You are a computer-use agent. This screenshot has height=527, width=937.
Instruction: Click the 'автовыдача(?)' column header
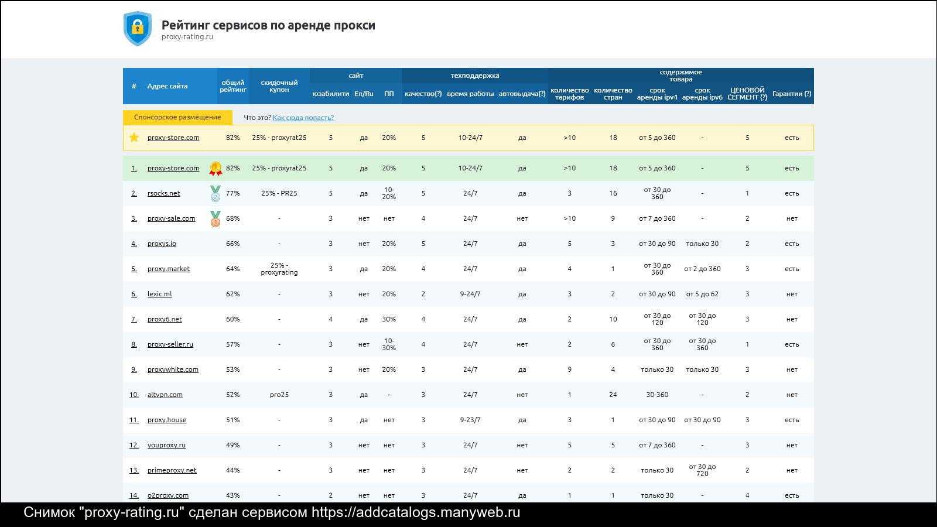click(522, 94)
